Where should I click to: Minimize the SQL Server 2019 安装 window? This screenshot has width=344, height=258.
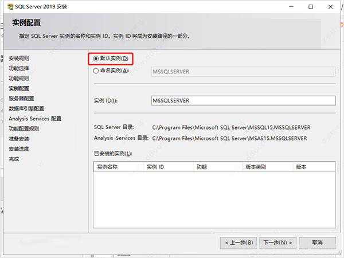[291, 6]
